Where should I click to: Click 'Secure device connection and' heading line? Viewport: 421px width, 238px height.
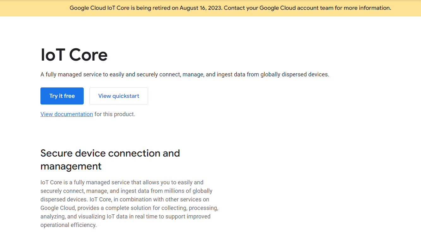[x=110, y=153]
